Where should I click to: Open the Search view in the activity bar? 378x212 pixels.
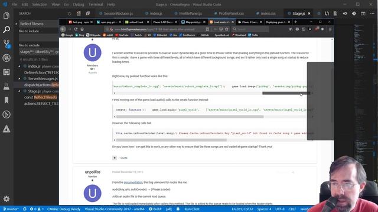[x=6, y=29]
